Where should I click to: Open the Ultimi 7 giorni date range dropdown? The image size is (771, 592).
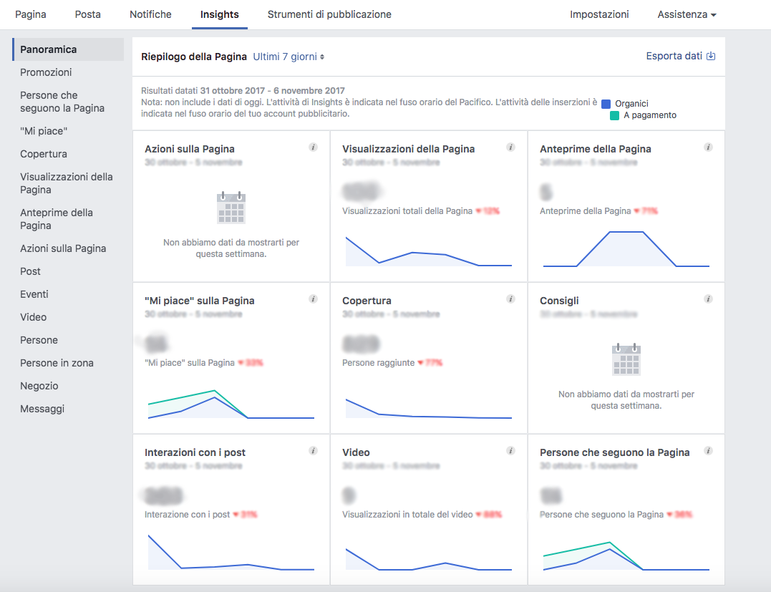[288, 57]
